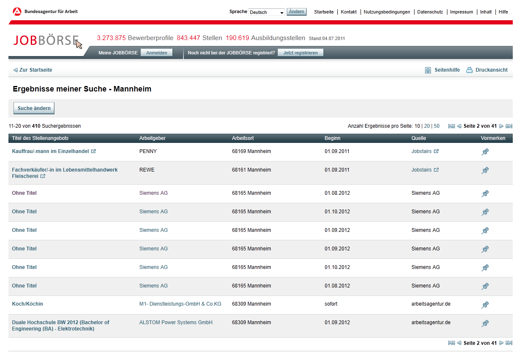Open the Koch/Köchin job listing
Image resolution: width=525 pixels, height=352 pixels.
(x=27, y=304)
